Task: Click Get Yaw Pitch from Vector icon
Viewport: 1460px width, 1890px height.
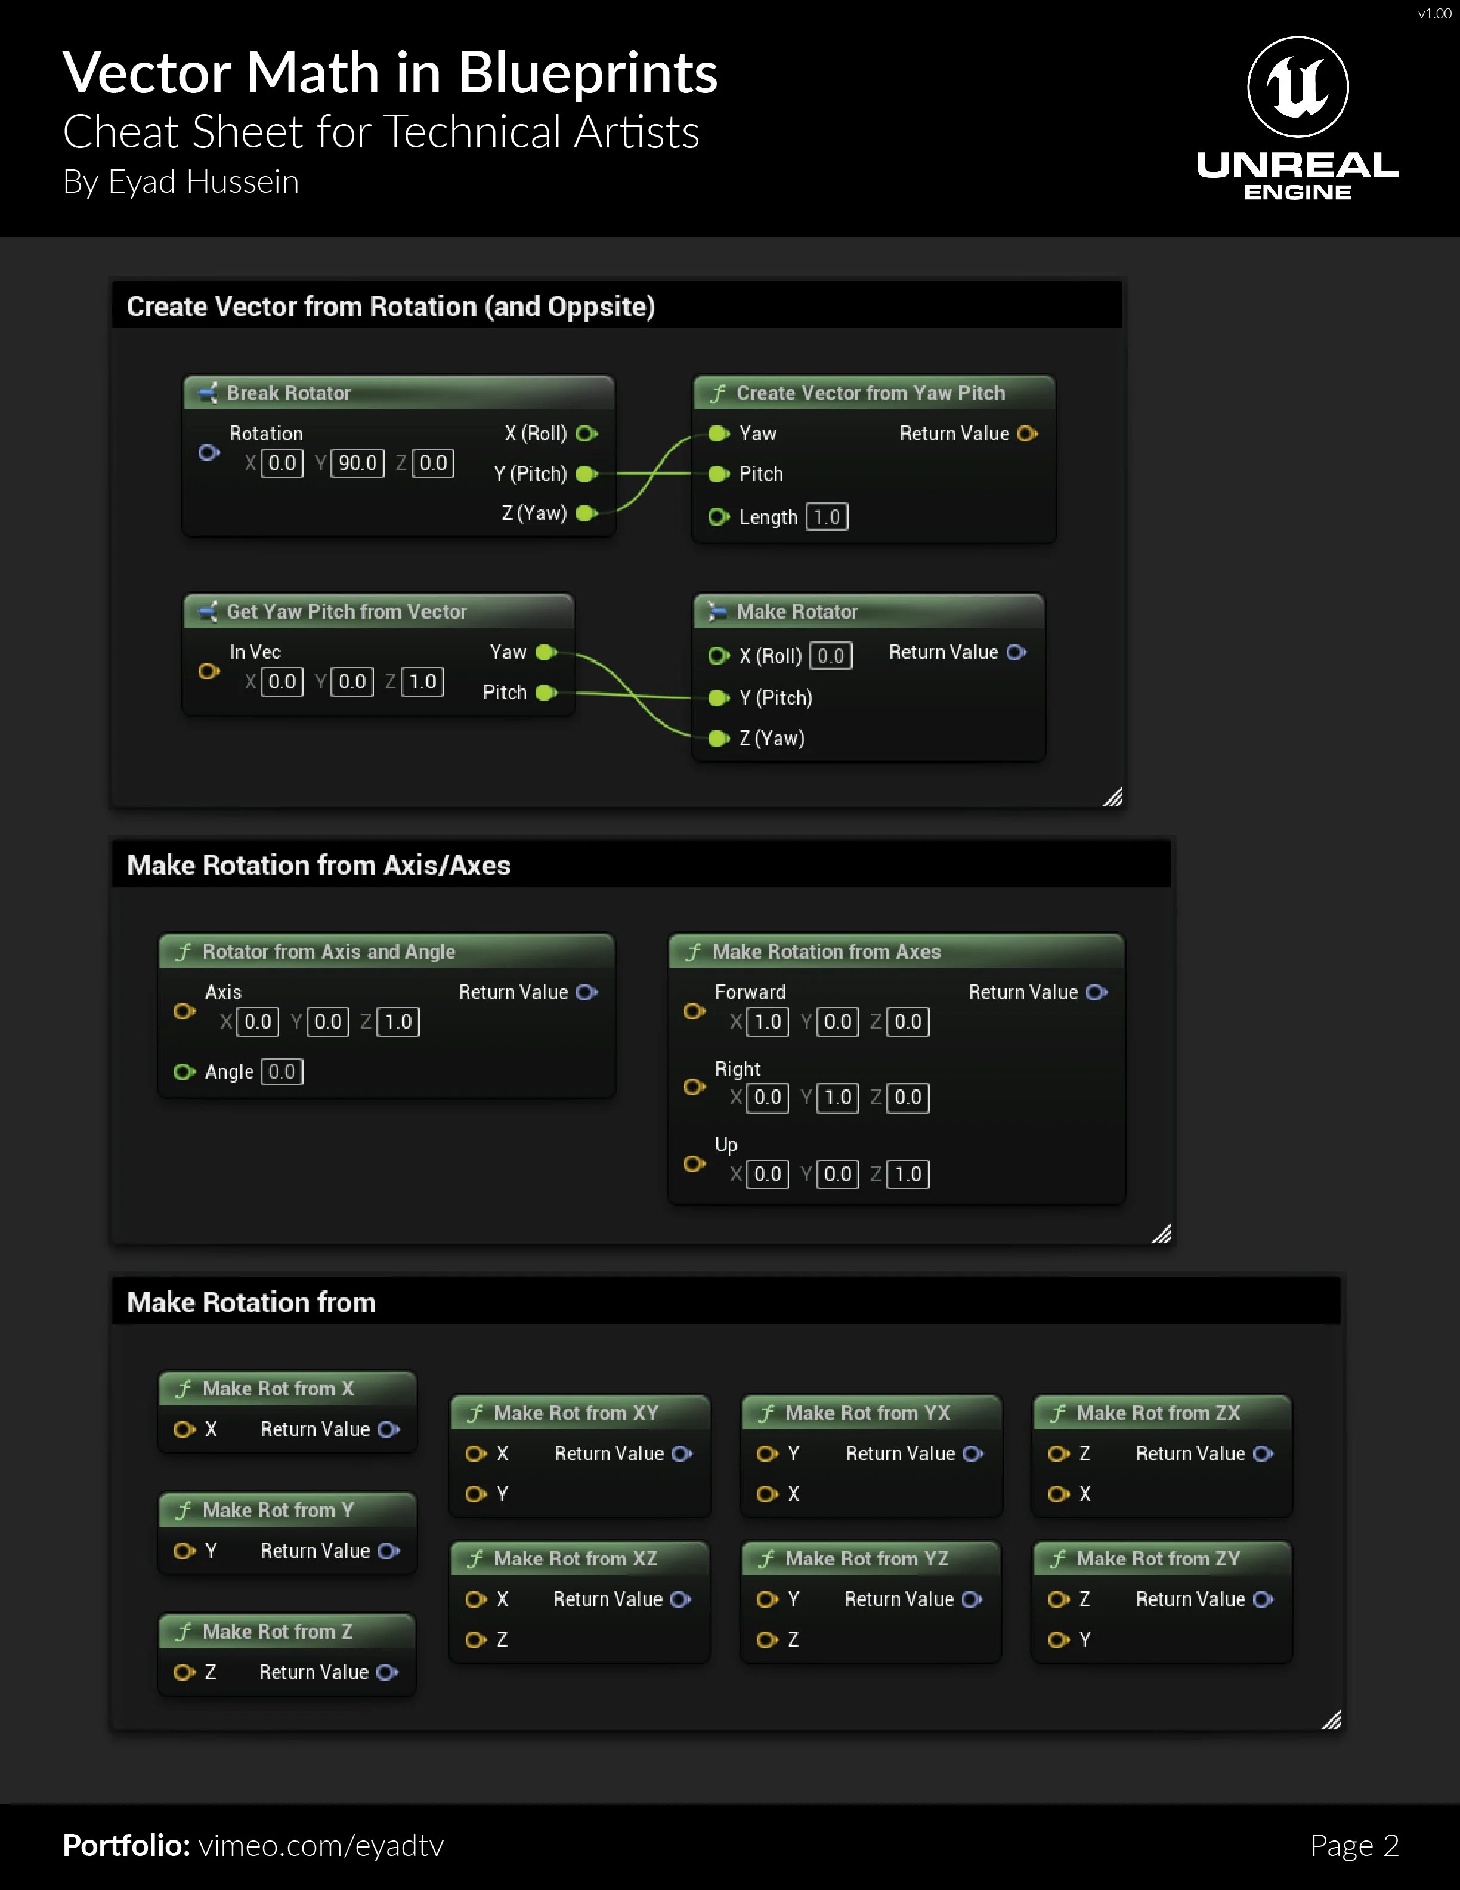Action: pos(208,612)
